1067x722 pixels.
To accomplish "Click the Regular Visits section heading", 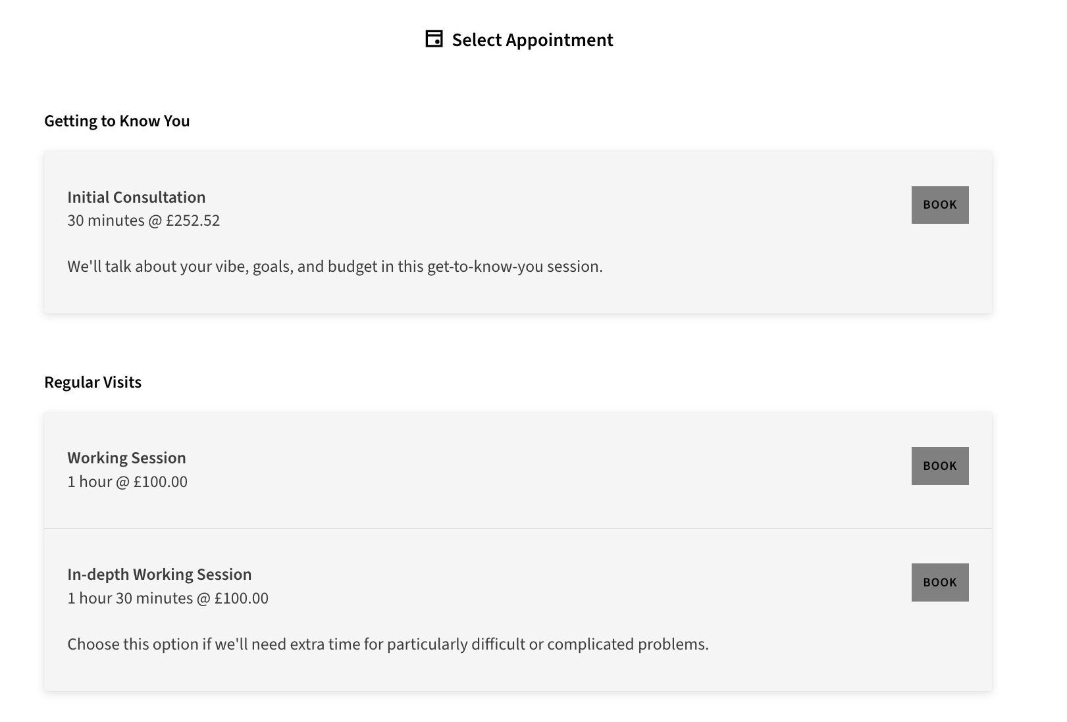I will pos(93,382).
